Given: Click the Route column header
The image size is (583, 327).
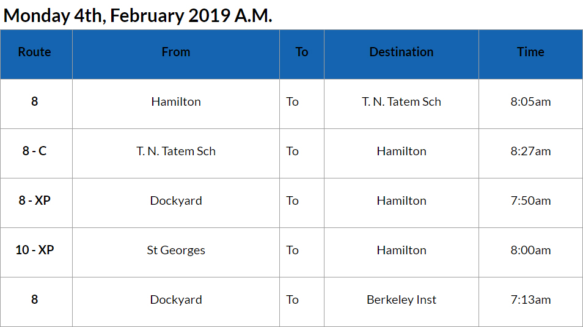Looking at the screenshot, I should point(34,53).
